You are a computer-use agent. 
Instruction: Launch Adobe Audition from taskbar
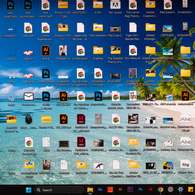[100, 189]
